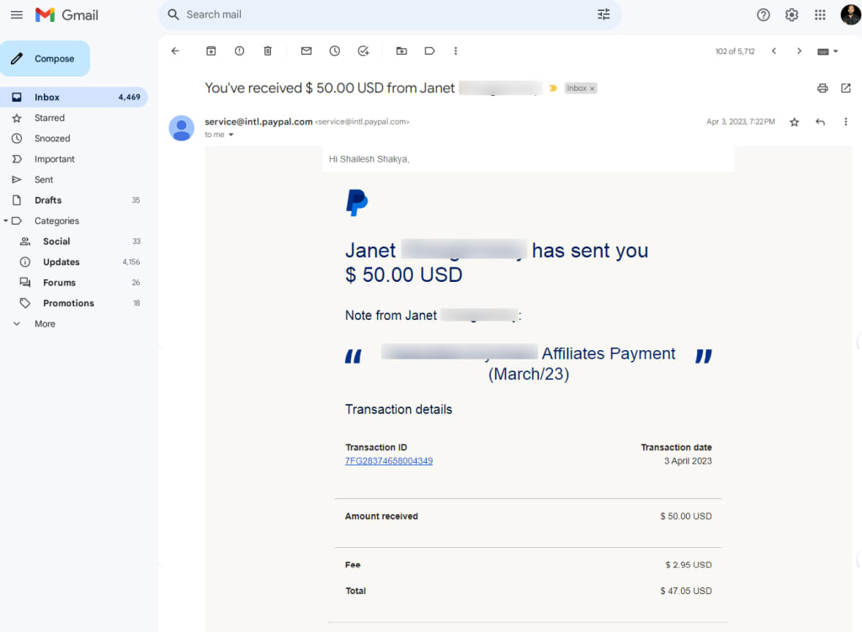Snooze this email with clock icon
The height and width of the screenshot is (632, 862).
335,51
